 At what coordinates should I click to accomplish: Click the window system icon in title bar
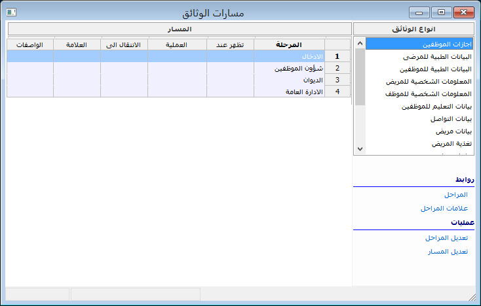click(x=12, y=12)
